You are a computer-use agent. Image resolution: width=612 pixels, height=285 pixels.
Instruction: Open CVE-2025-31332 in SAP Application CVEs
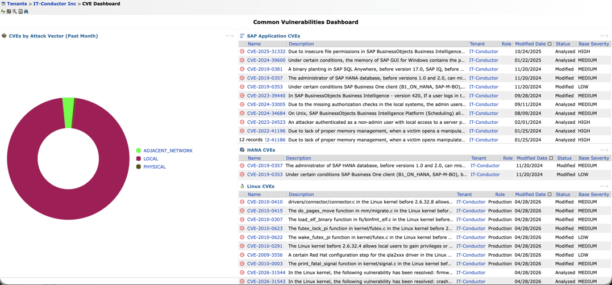click(x=266, y=52)
